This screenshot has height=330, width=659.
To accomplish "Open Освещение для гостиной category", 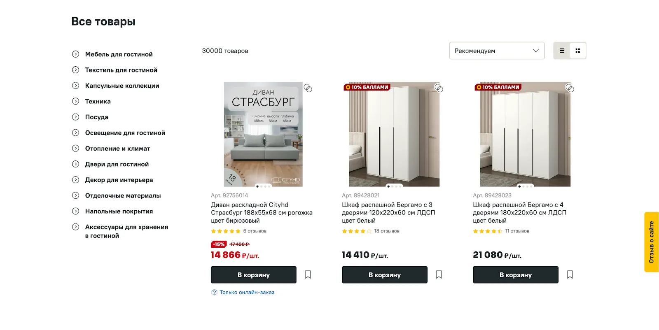I will [x=125, y=133].
